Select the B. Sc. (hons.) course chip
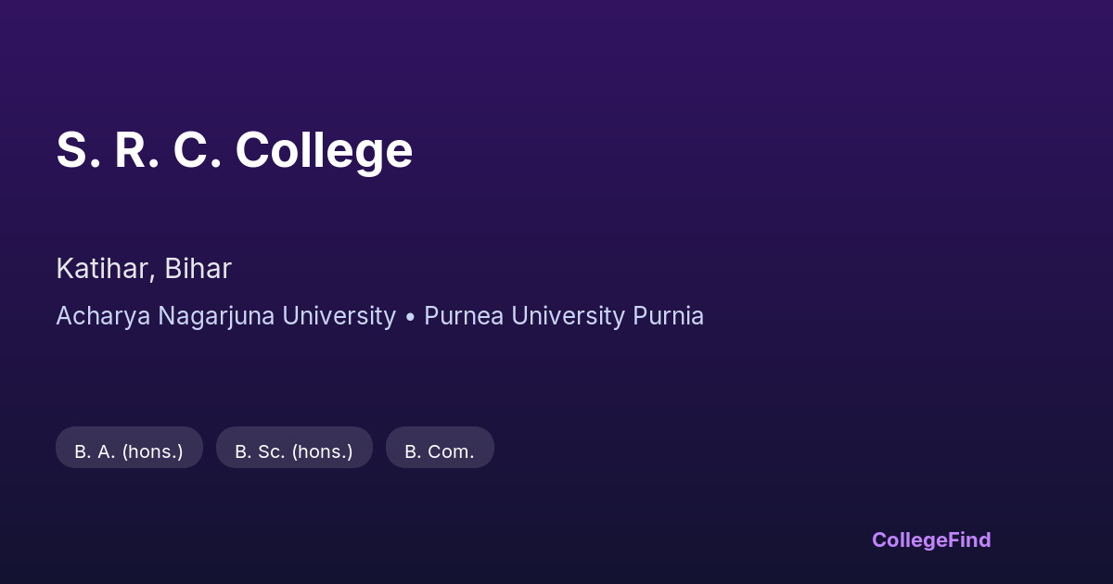 pos(294,451)
